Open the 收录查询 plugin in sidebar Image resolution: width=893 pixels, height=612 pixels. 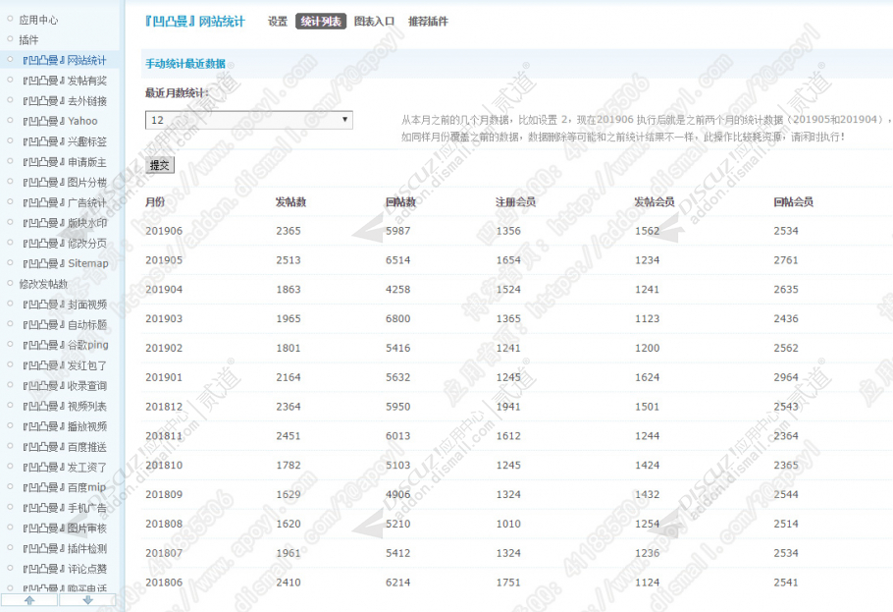click(x=65, y=385)
